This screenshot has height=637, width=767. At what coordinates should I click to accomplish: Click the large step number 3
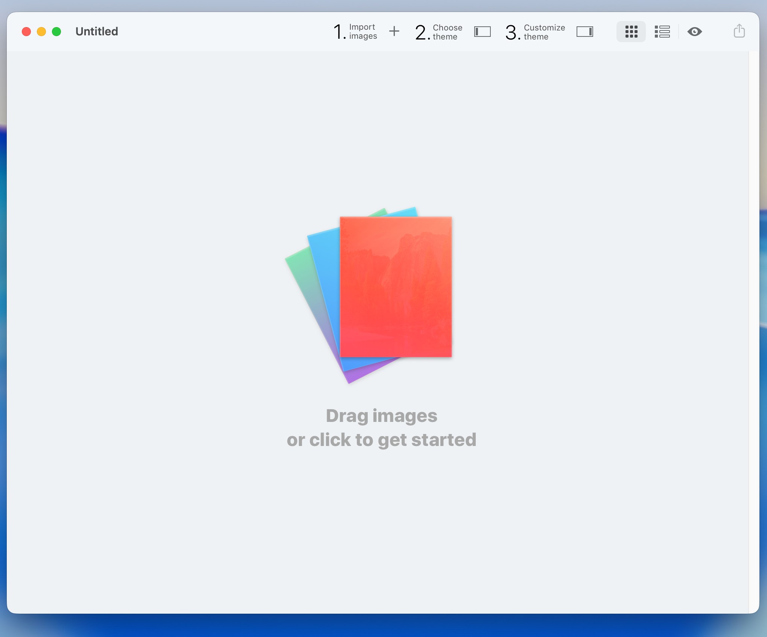pos(512,32)
